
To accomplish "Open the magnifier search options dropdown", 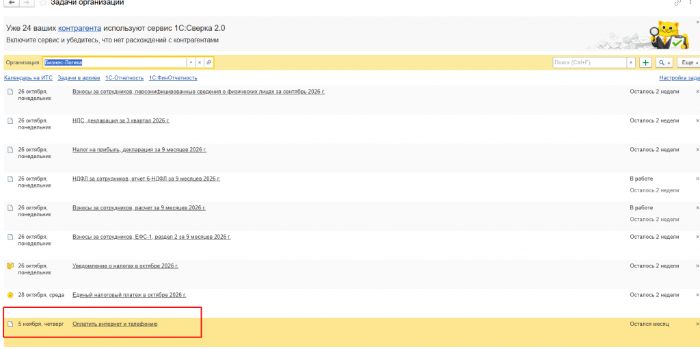I will [664, 62].
